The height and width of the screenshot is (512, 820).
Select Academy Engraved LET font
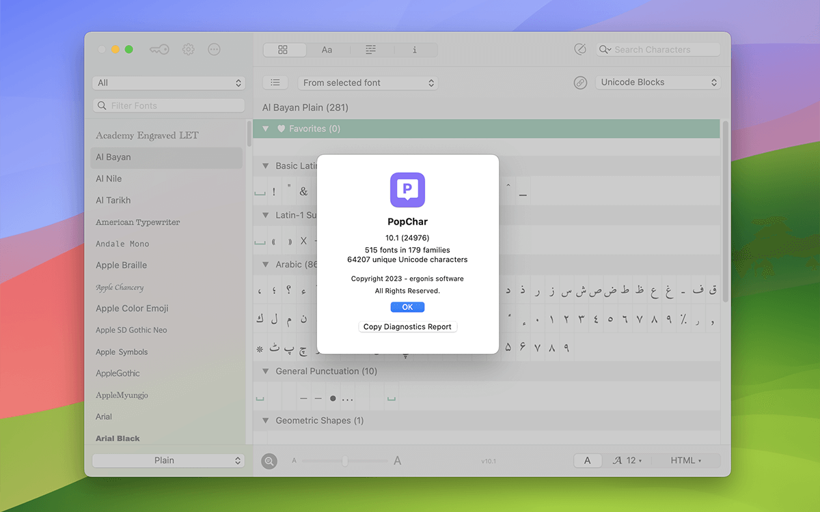[x=166, y=135]
